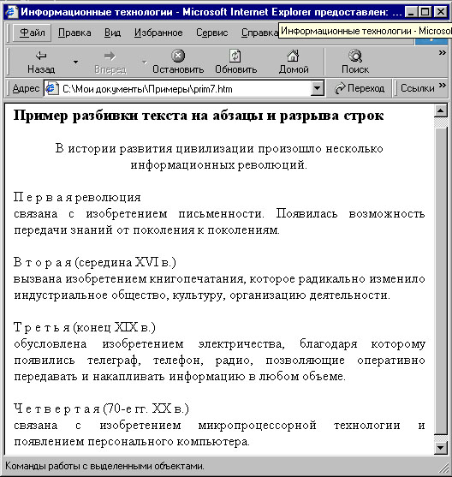Click the text 'Первая революция'
Viewport: 452px width, 477px height.
[x=77, y=198]
